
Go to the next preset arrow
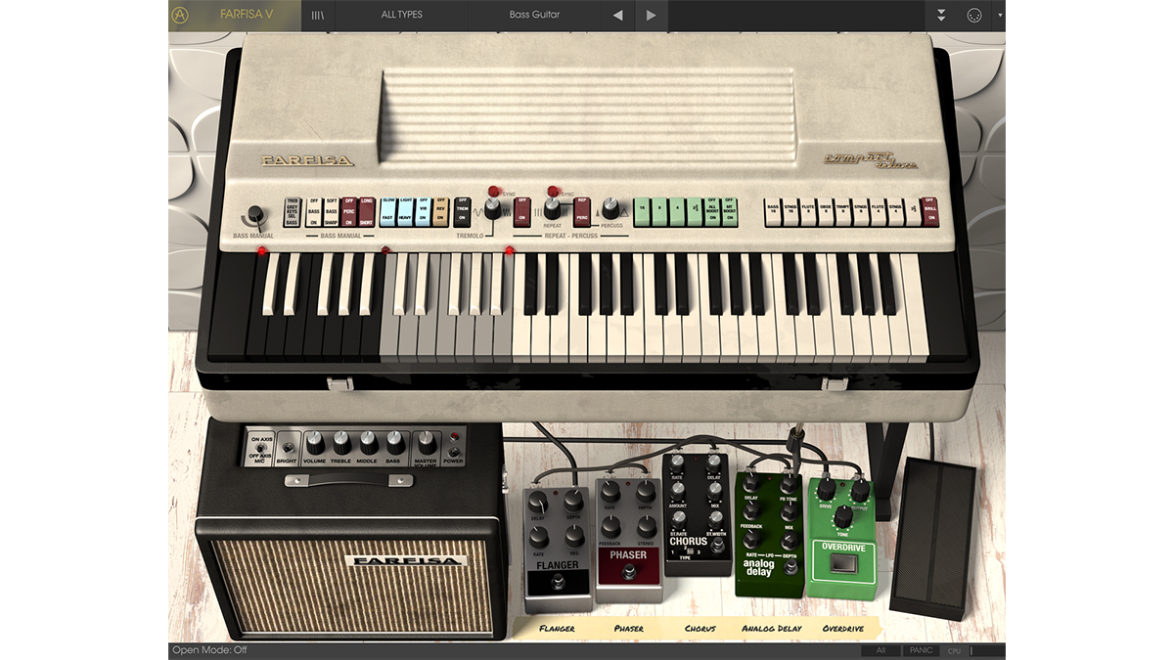coord(651,15)
